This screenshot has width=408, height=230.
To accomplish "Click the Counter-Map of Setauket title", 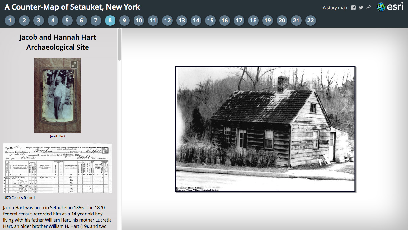I will (x=71, y=7).
